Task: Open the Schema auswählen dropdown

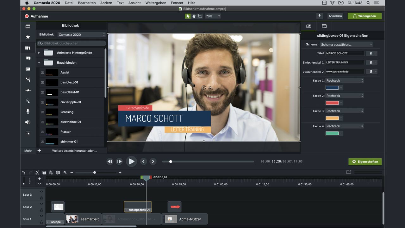Action: [x=346, y=44]
